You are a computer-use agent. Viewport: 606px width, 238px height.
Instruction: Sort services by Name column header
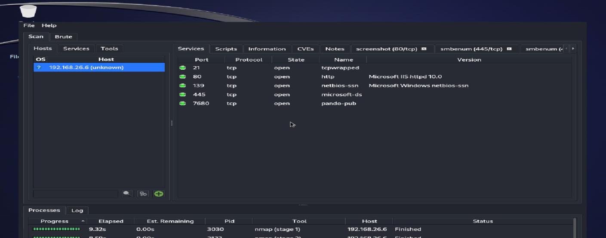coord(343,59)
